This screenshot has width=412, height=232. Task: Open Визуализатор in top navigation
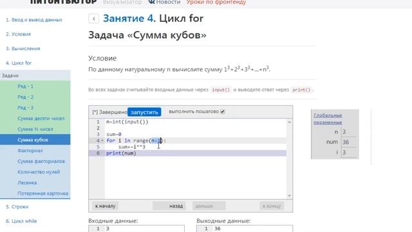pyautogui.click(x=122, y=2)
